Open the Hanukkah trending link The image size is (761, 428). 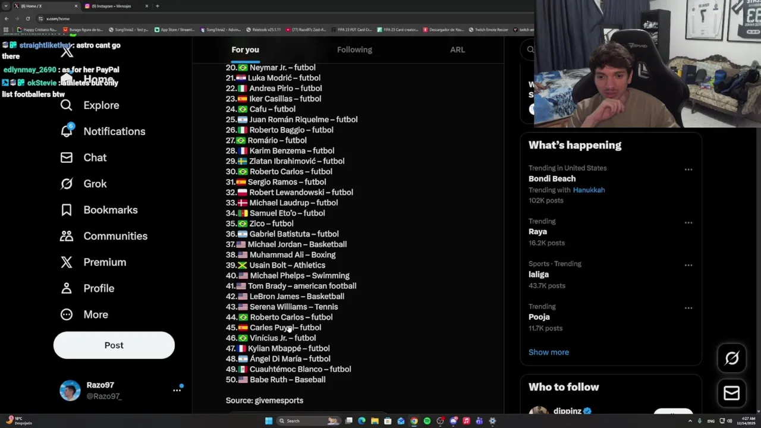tap(589, 190)
